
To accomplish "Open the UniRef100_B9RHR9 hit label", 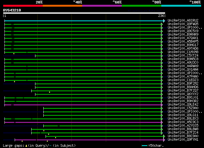I will (183, 34).
